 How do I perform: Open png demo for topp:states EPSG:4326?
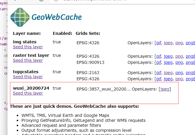click(179, 79)
